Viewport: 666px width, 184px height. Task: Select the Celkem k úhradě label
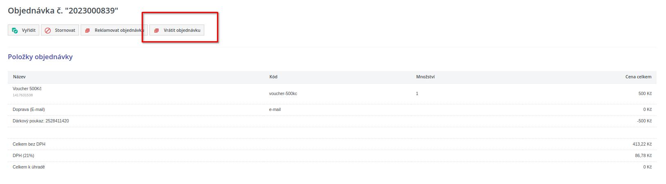pyautogui.click(x=29, y=167)
